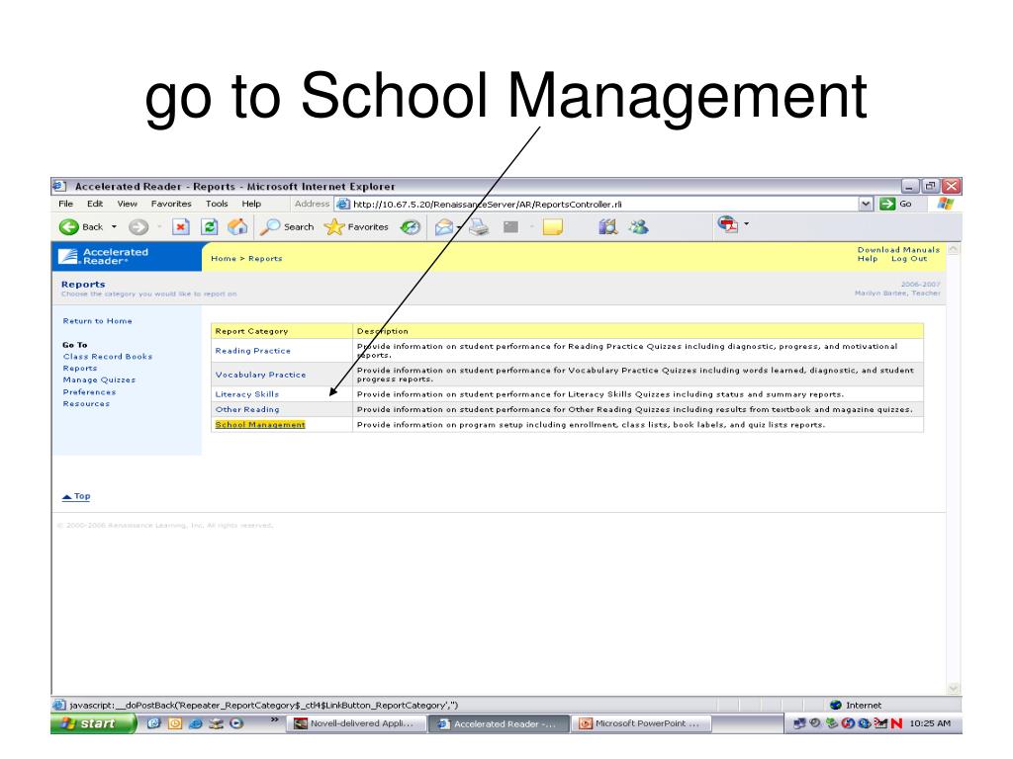Open the Tools menu
The height and width of the screenshot is (759, 1013).
(217, 204)
